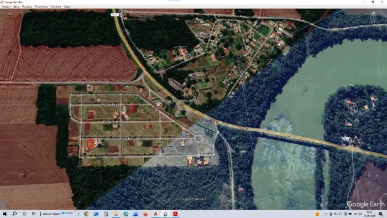387x218 pixels.
Task: Open the Windows Start menu
Action: point(4,214)
